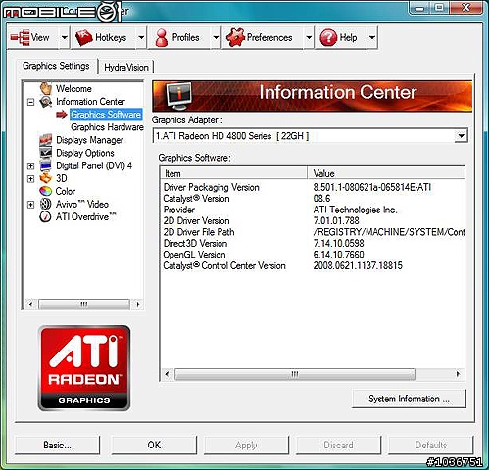Click the Preferences gear icon
Screen dimensions: 489x470
(x=235, y=38)
